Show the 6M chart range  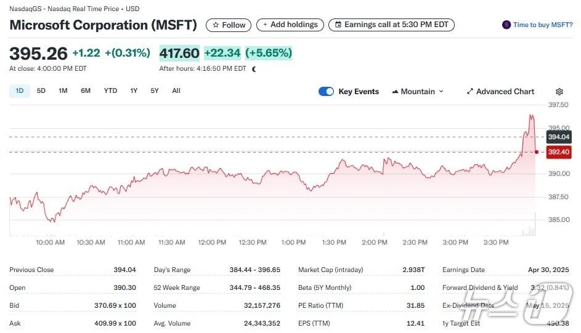coord(86,91)
